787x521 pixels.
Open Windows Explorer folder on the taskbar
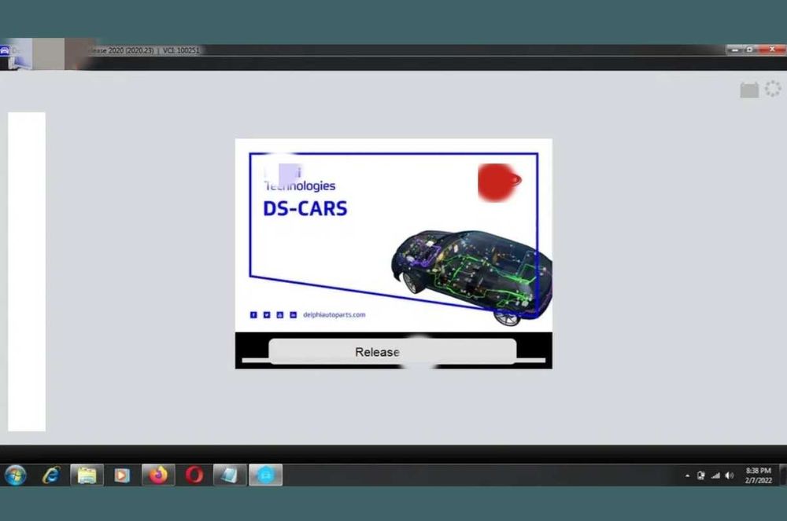87,475
